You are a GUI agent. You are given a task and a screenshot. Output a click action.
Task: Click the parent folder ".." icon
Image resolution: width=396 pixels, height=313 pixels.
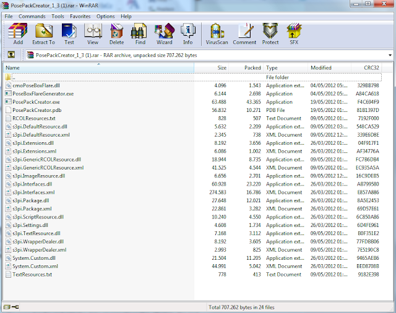[x=8, y=77]
